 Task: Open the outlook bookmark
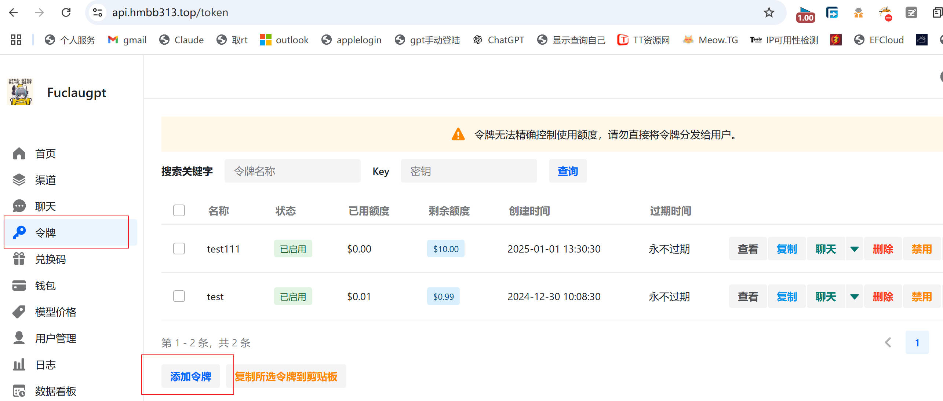pos(284,40)
